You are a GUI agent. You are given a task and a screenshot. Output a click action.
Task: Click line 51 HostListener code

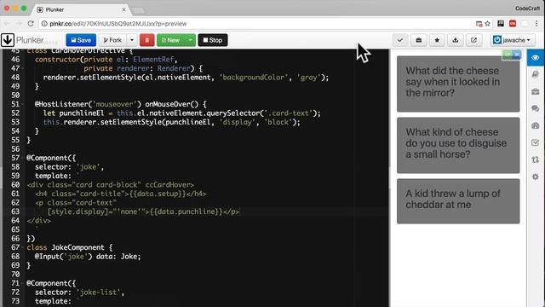tap(120, 104)
